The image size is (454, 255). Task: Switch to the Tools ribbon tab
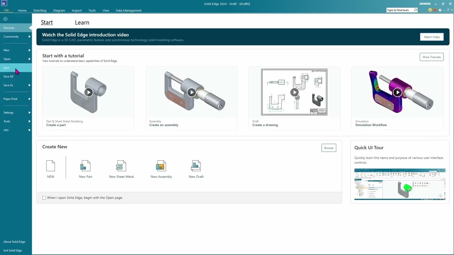[92, 11]
